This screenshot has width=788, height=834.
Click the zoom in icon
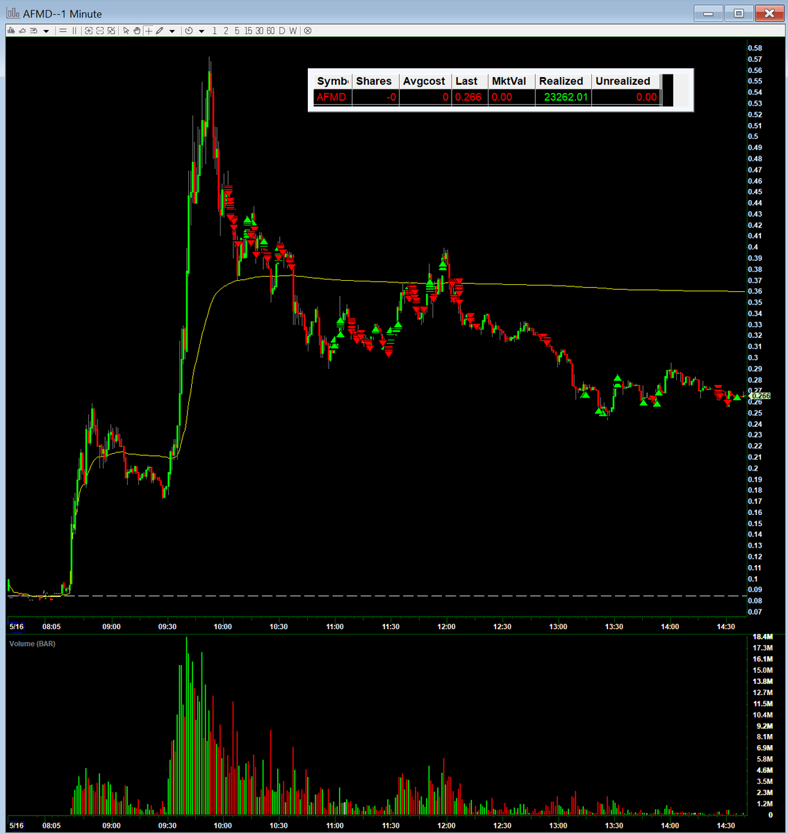[89, 31]
